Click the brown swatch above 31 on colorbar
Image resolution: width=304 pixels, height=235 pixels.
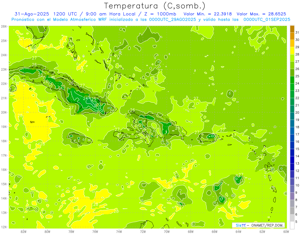point(292,29)
